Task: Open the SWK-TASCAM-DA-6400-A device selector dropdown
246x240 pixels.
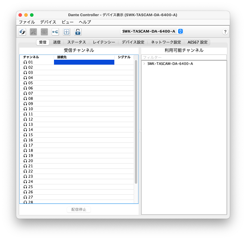Action: pos(152,31)
